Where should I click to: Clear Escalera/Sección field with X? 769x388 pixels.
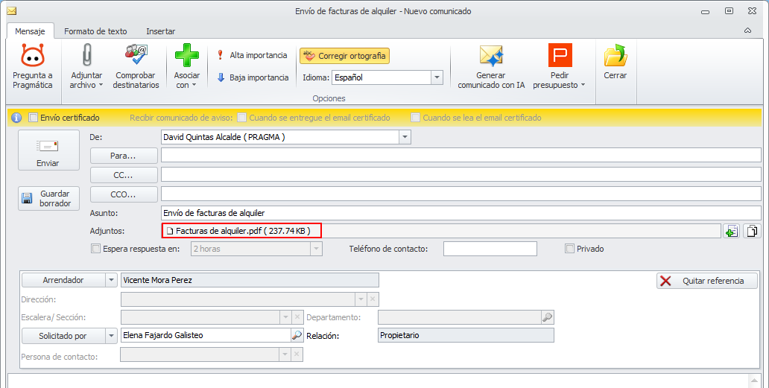point(297,317)
